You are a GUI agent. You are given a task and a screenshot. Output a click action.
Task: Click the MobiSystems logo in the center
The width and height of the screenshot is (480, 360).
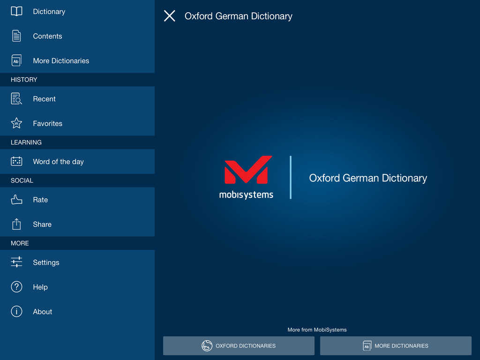click(247, 177)
